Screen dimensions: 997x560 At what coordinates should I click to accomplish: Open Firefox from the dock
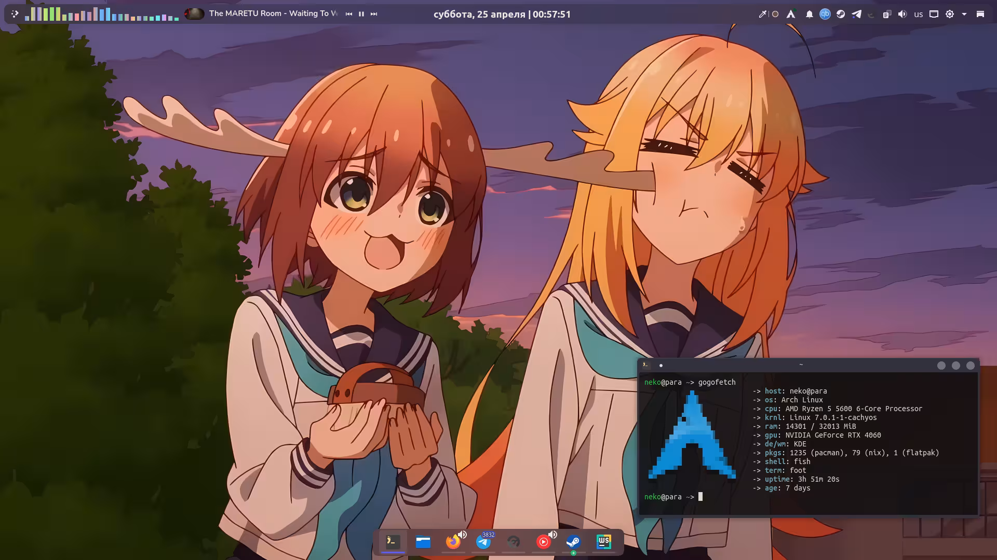[453, 542]
